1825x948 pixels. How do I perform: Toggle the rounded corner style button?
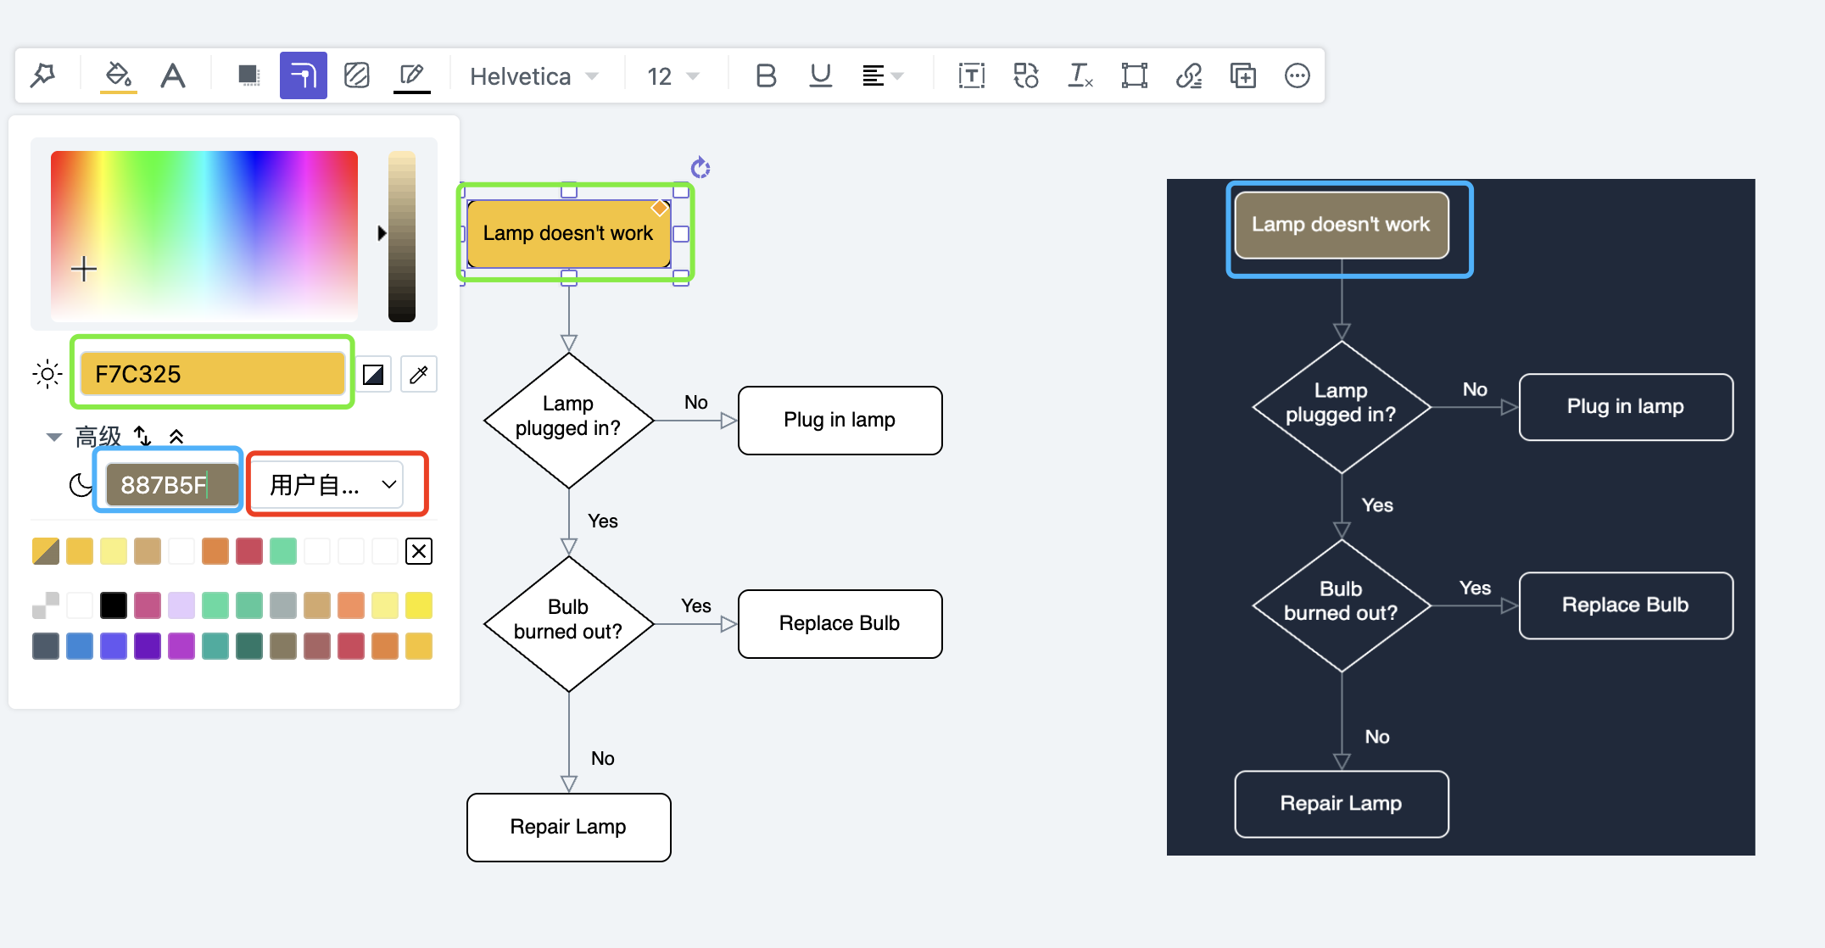coord(303,75)
